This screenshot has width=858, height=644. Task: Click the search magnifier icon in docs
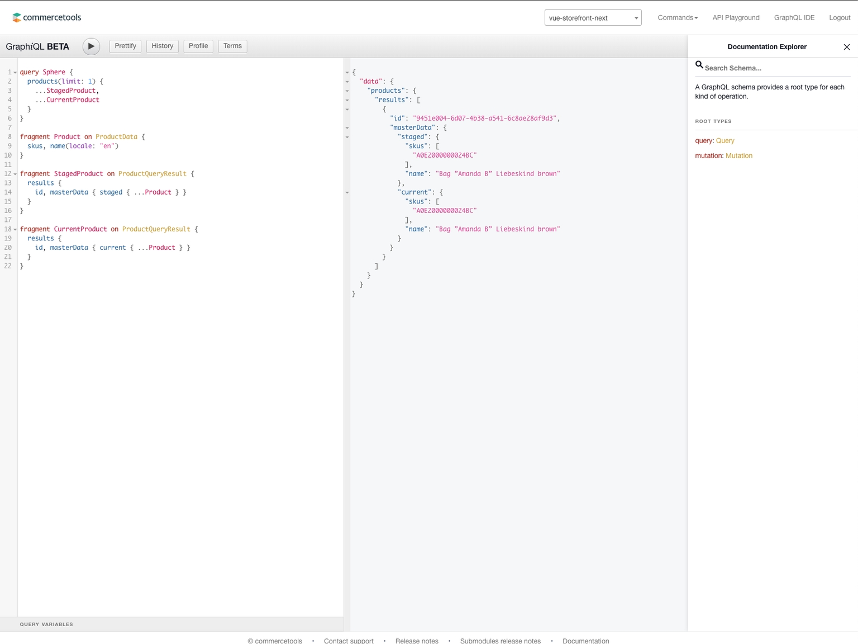pyautogui.click(x=699, y=65)
